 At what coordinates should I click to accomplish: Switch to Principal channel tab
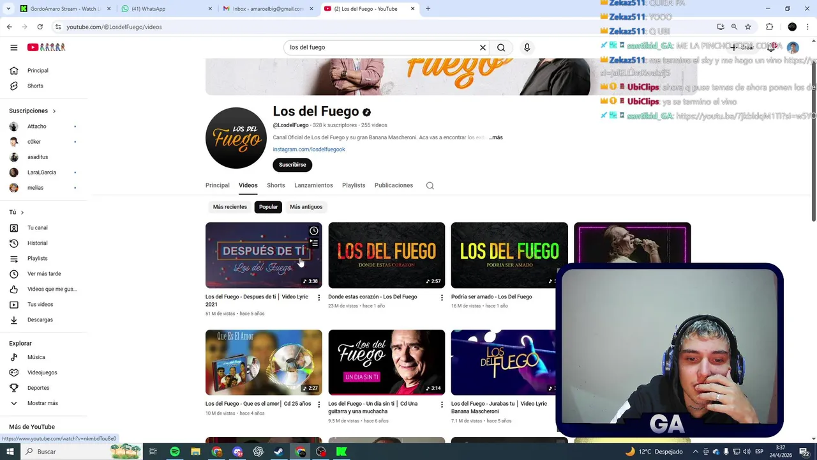point(217,185)
